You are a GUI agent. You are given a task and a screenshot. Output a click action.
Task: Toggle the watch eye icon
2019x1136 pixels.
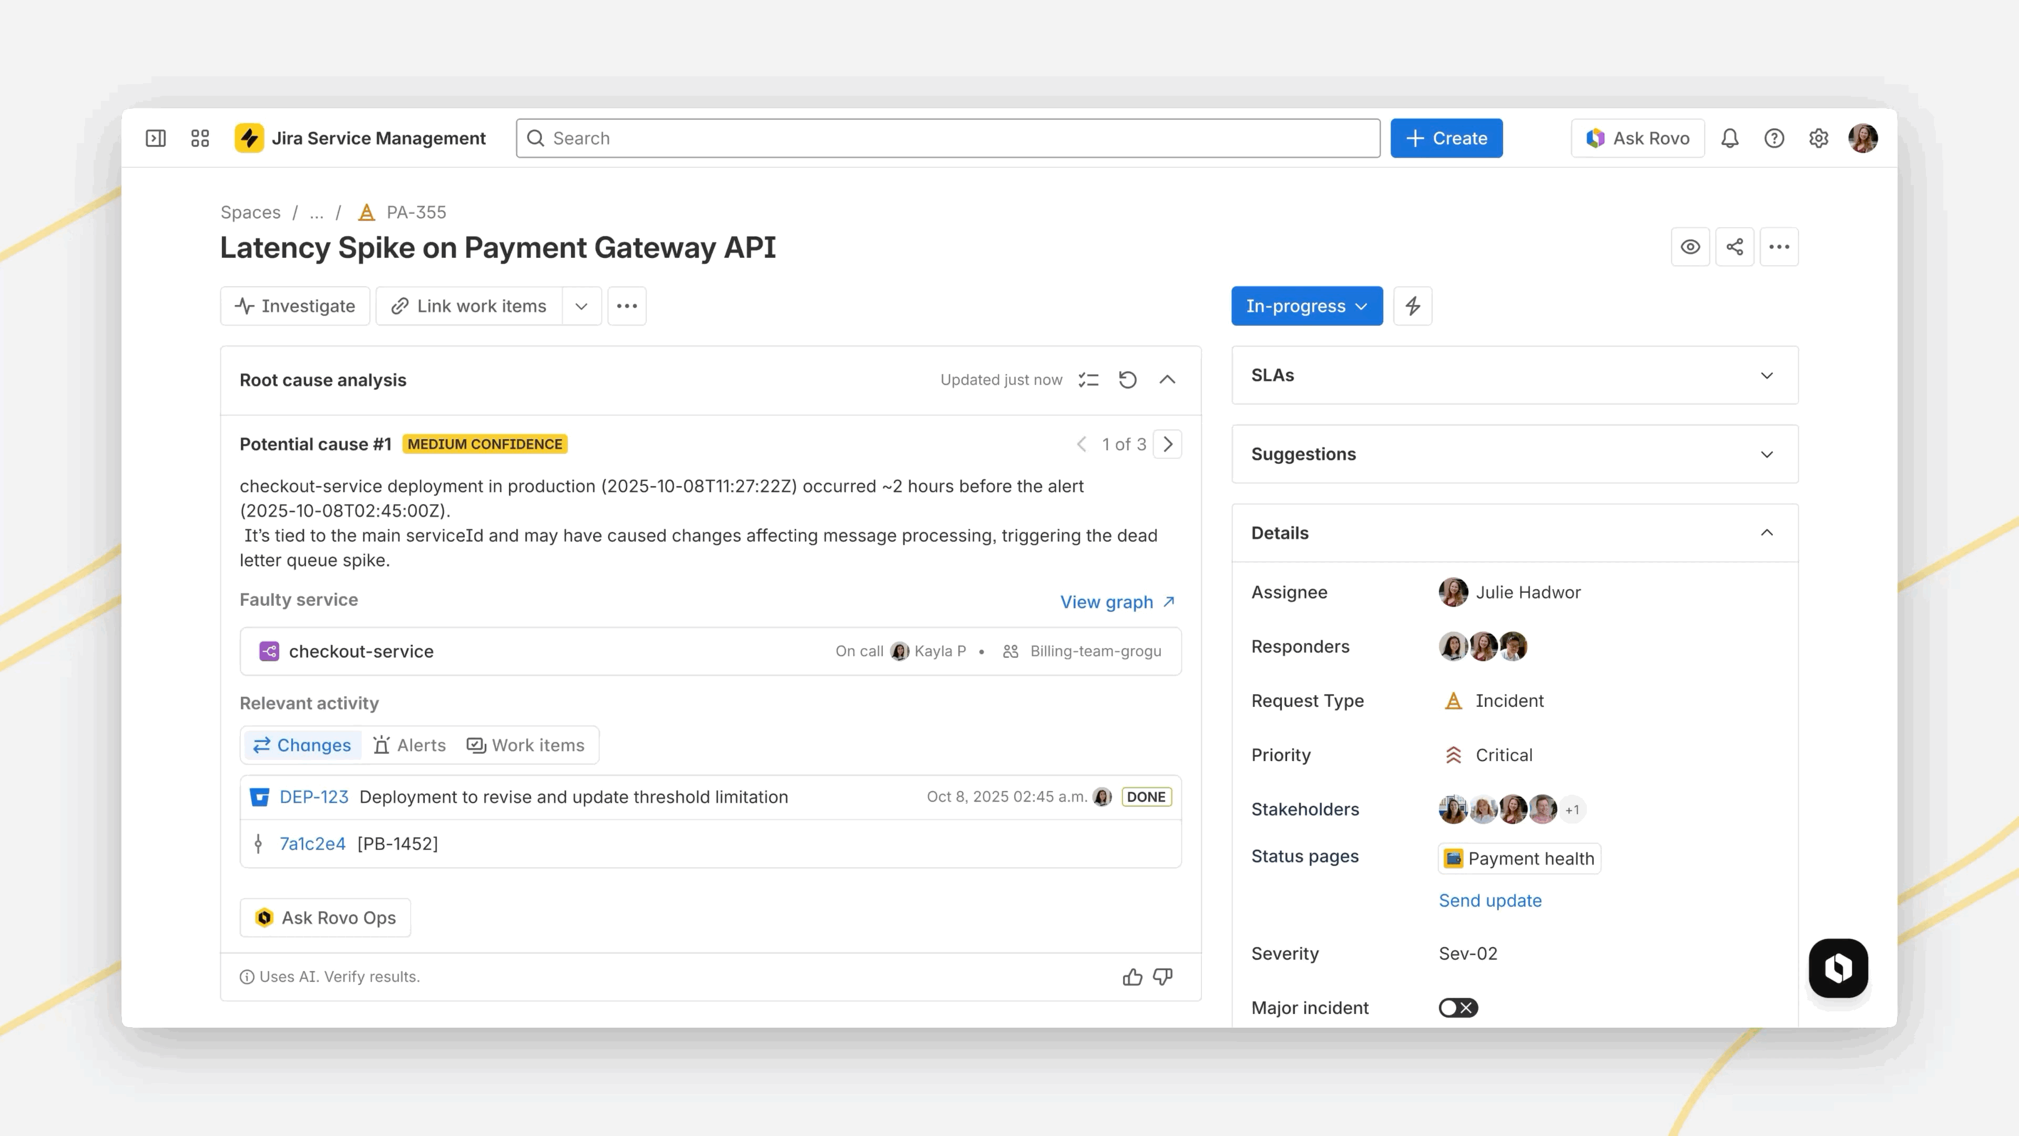click(x=1690, y=247)
